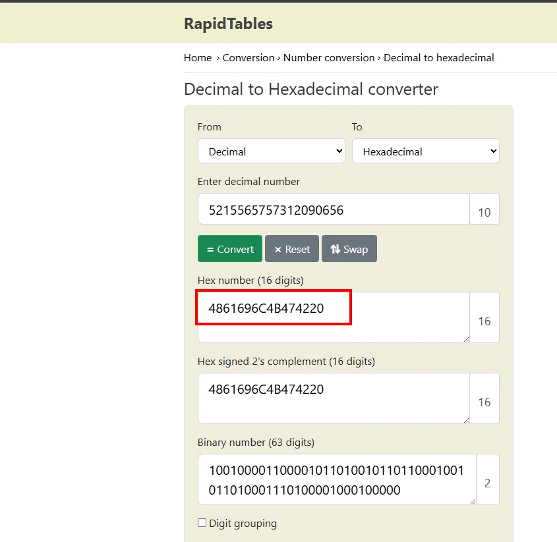
Task: Click the Reset button
Action: tap(292, 249)
